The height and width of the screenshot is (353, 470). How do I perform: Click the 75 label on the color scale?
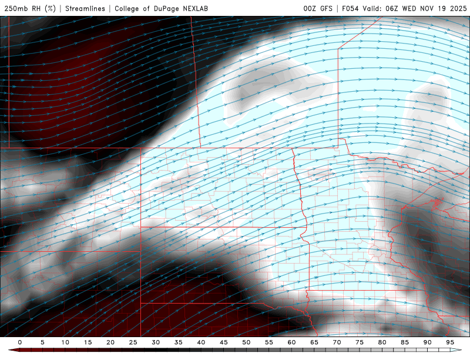[x=360, y=342]
